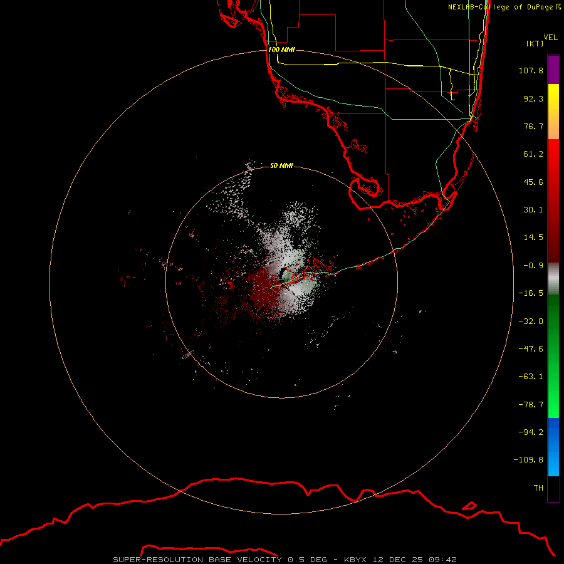Click the -0.9 velocity scale value
Screen dimensions: 564x564
[533, 266]
